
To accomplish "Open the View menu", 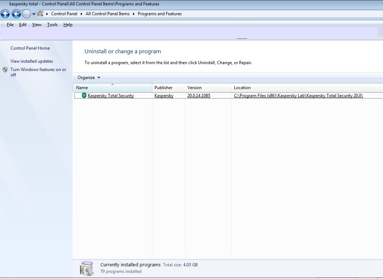I will click(x=37, y=24).
